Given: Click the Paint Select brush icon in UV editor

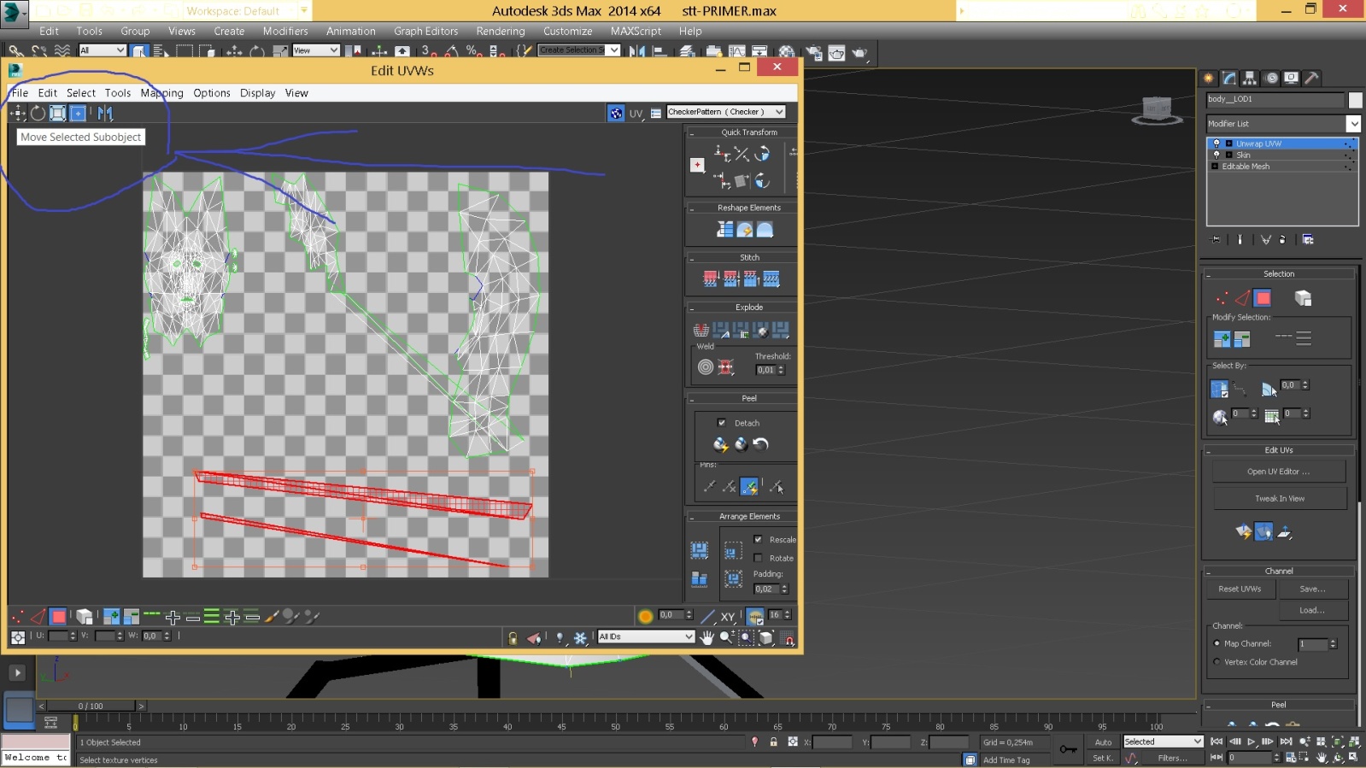Looking at the screenshot, I should click(x=272, y=616).
